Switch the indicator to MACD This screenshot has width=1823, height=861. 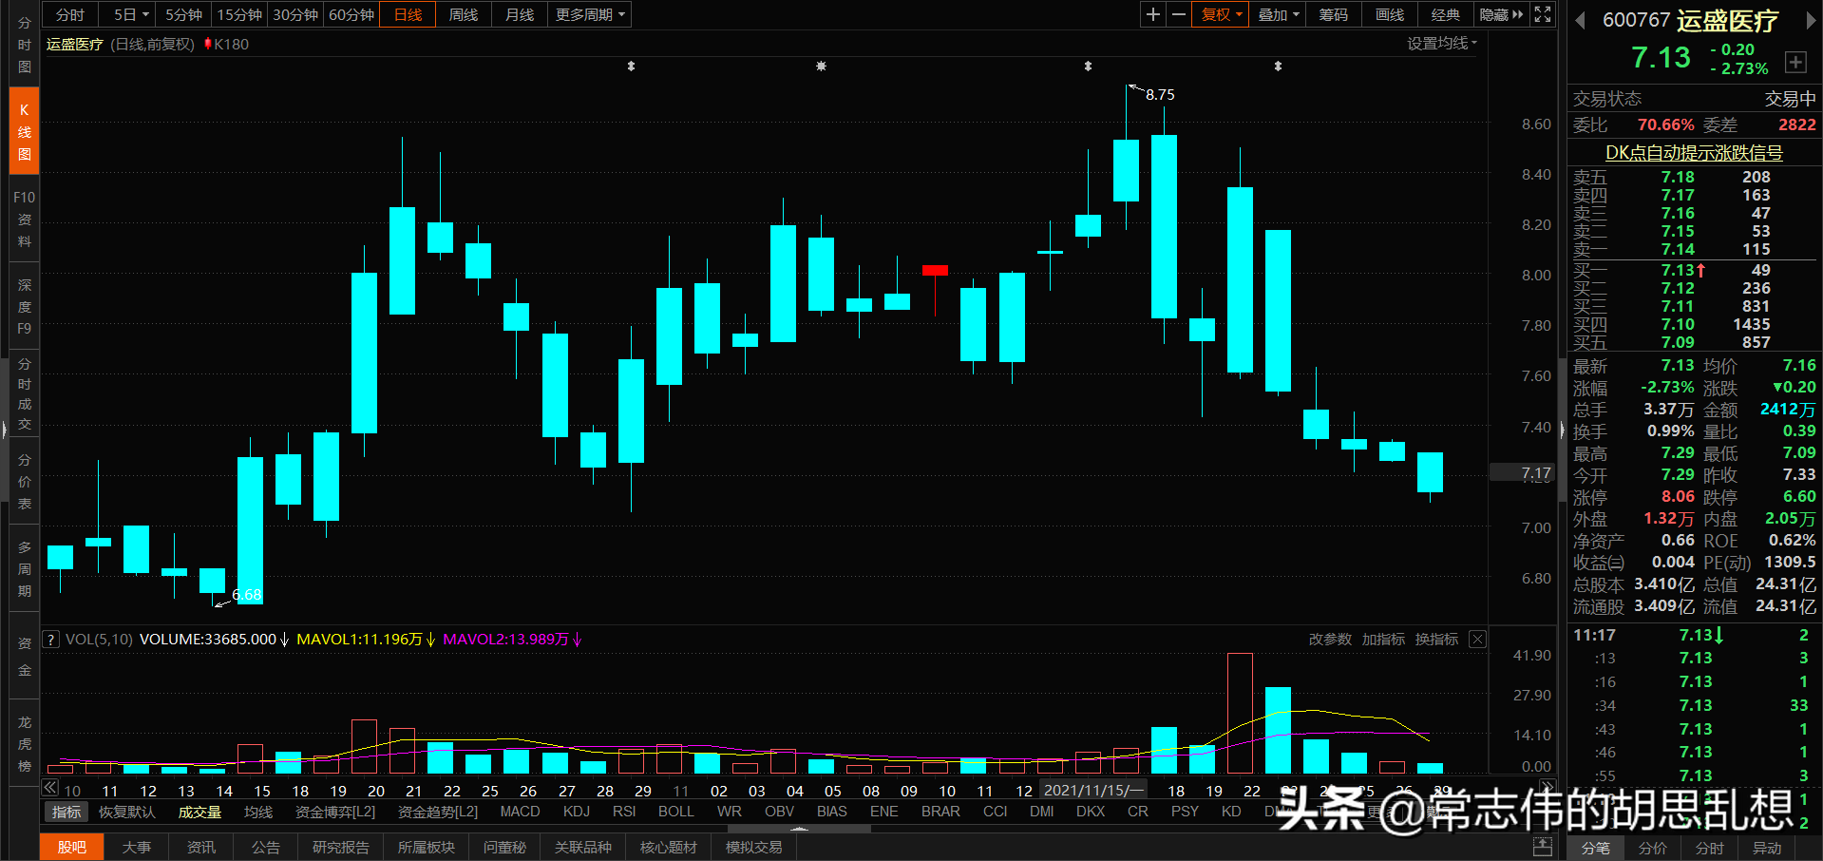(x=520, y=812)
